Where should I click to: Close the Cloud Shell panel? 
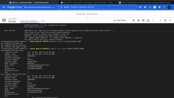click(x=170, y=21)
